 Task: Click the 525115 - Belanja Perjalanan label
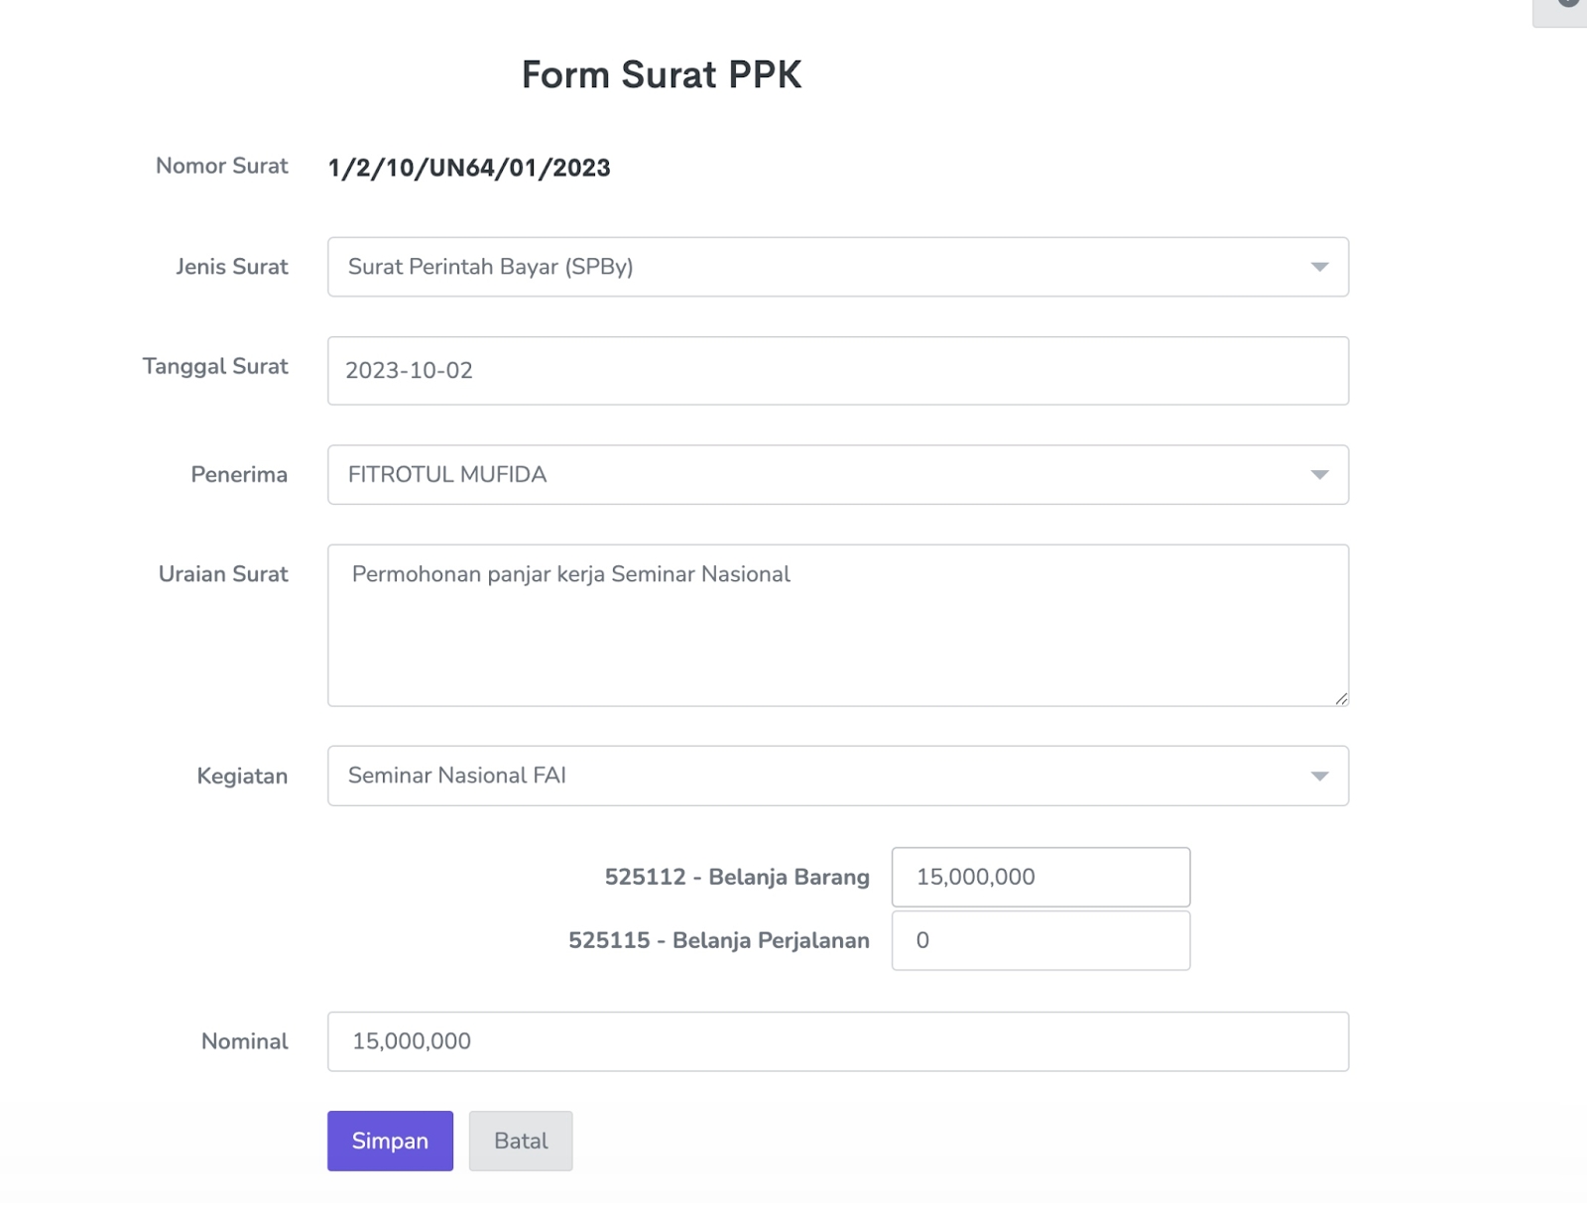[718, 940]
